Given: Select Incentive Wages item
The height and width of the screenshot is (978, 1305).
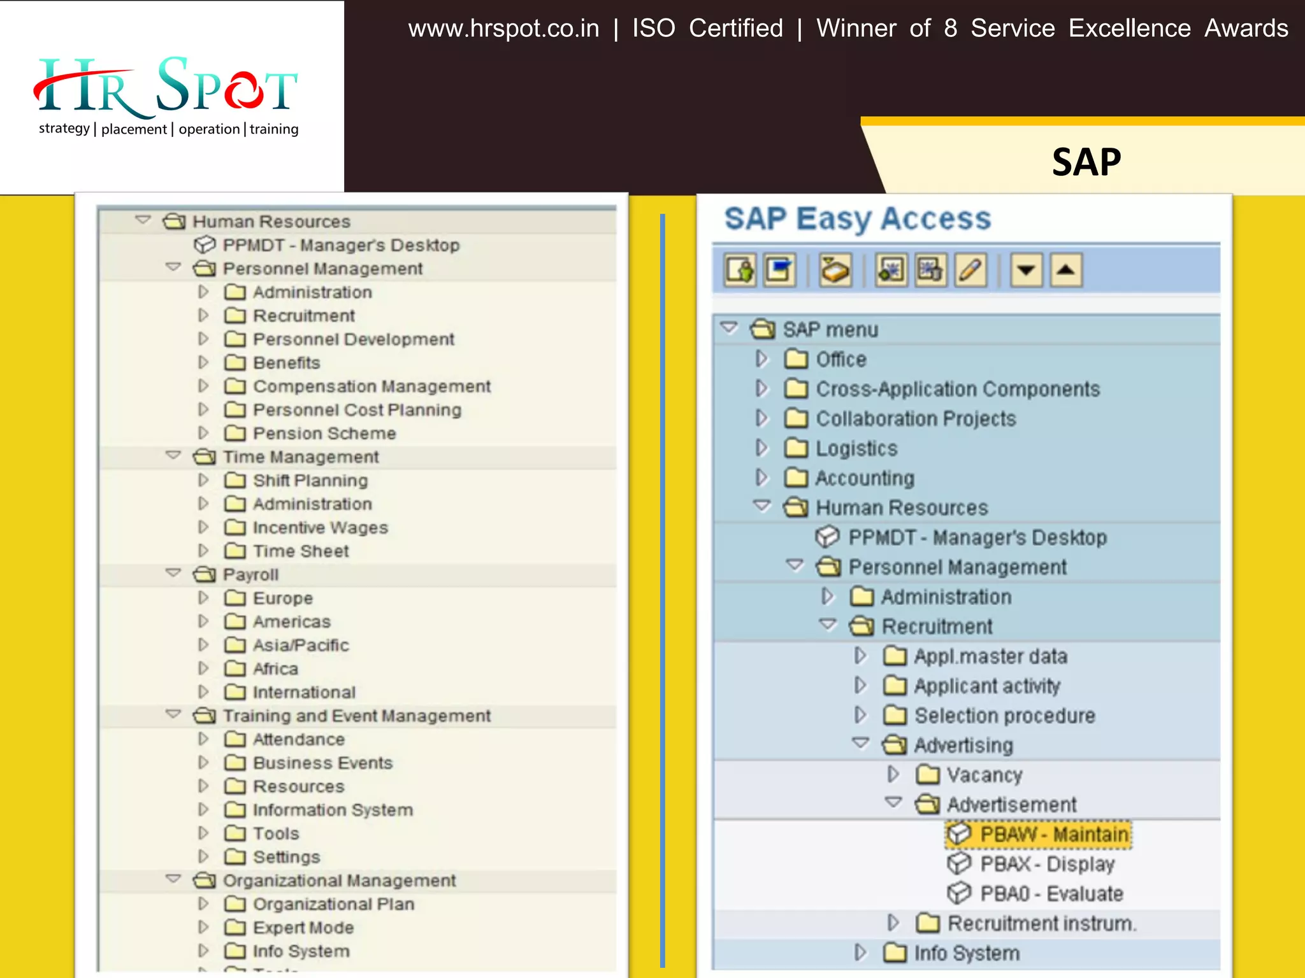Looking at the screenshot, I should [x=321, y=527].
